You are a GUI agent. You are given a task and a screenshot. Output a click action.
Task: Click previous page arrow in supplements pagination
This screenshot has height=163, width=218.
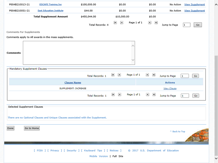pyautogui.click(x=121, y=23)
